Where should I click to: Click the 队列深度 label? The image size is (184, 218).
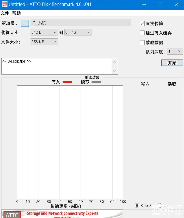click(155, 52)
